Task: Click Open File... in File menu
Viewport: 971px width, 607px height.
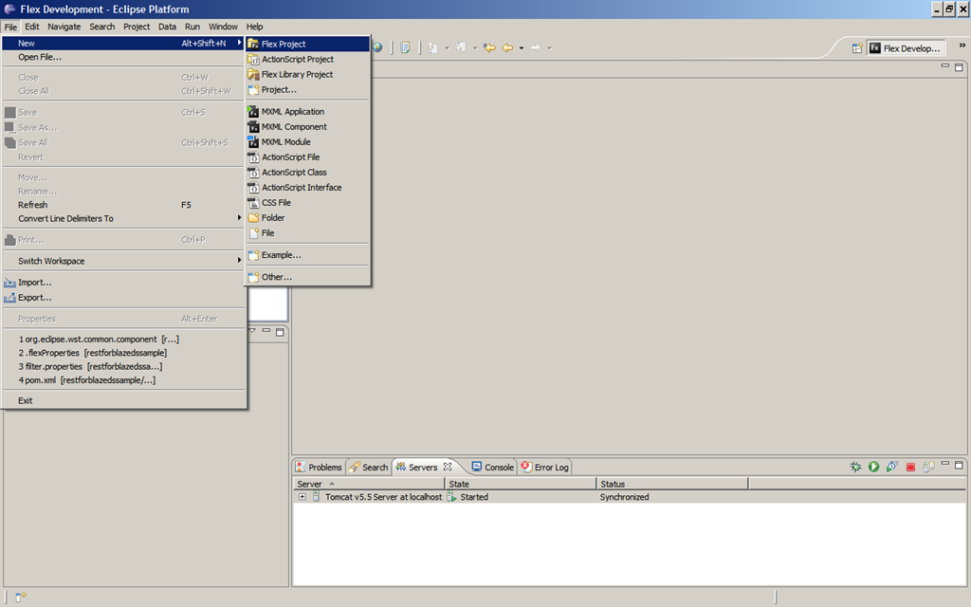Action: tap(124, 57)
